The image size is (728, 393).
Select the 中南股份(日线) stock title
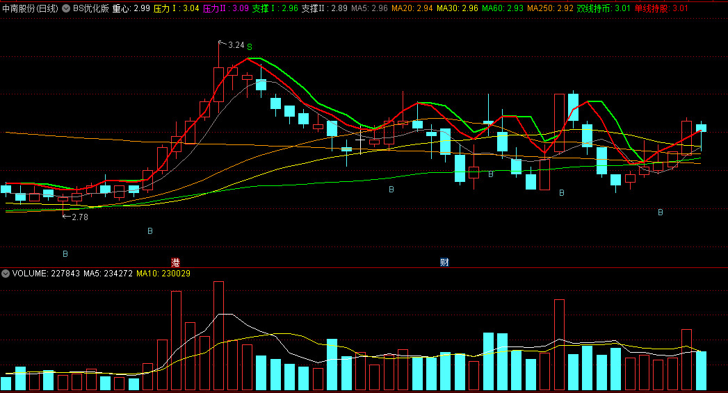(x=30, y=8)
